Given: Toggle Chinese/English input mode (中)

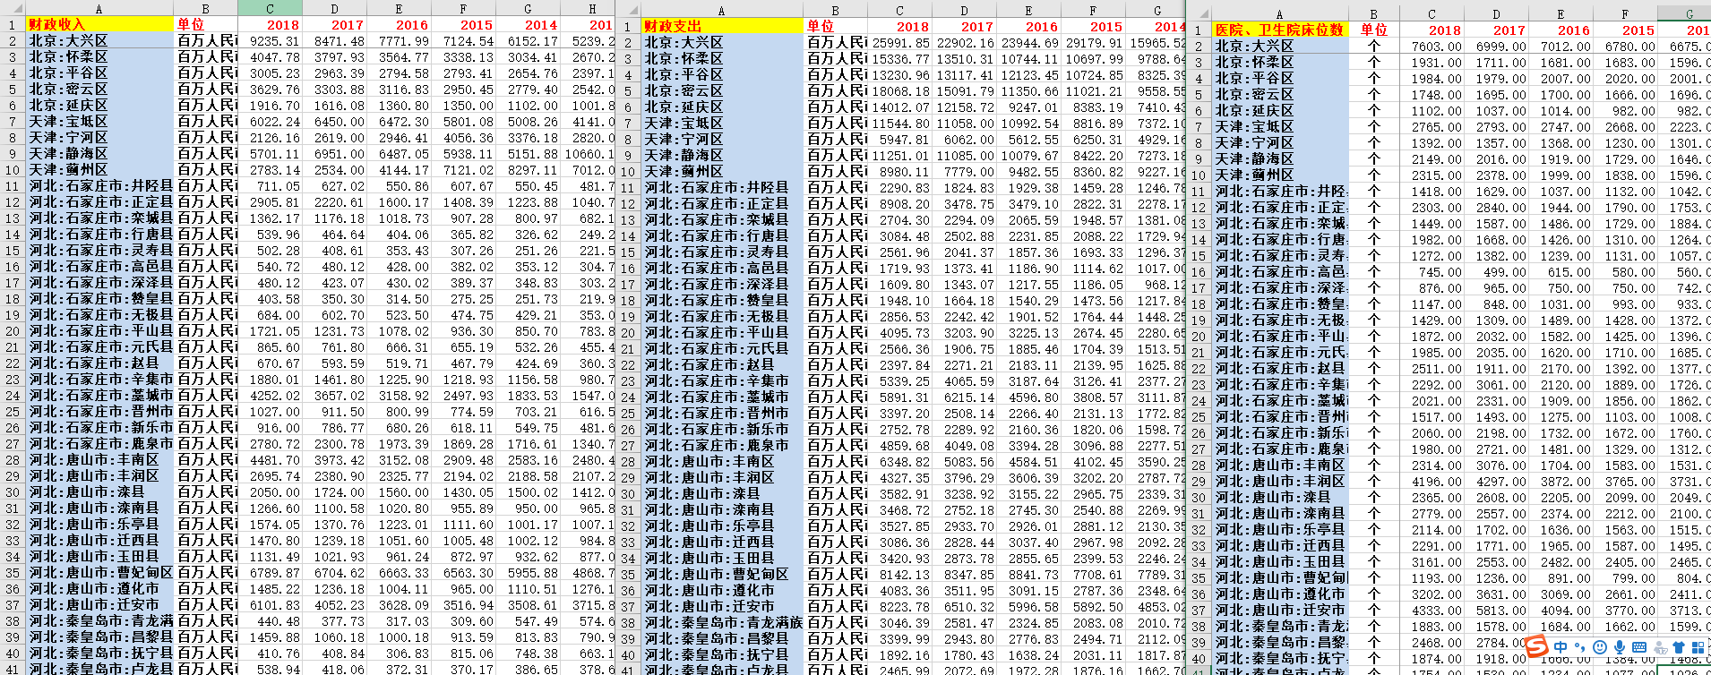Looking at the screenshot, I should click(x=1561, y=647).
